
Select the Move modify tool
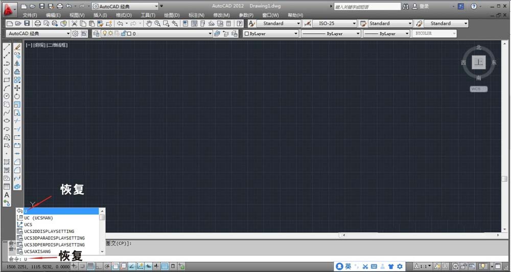[17, 88]
